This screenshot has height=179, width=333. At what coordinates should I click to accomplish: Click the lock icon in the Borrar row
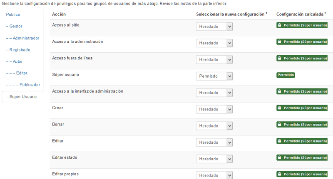(279, 124)
